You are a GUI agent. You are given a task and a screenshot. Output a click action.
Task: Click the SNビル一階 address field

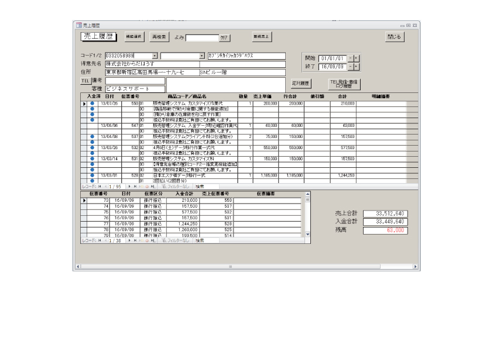pos(242,73)
